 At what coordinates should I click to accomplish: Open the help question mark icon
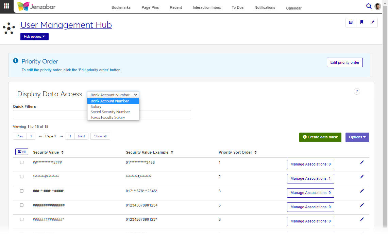click(x=357, y=91)
